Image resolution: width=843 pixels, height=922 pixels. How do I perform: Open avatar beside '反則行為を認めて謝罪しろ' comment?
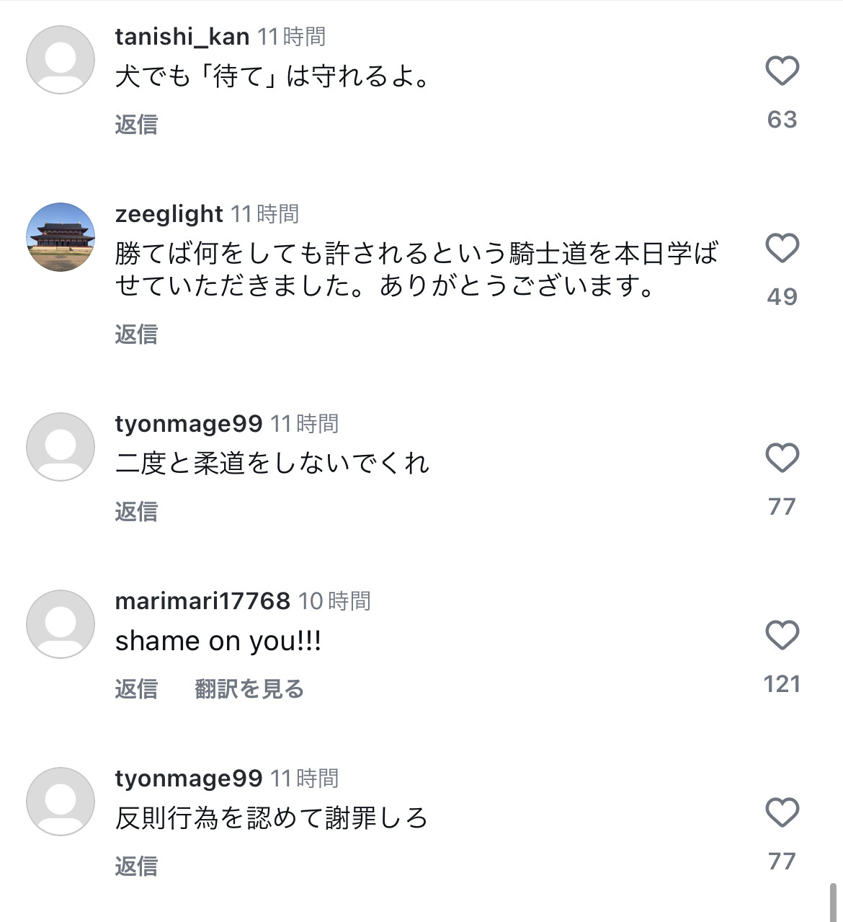tap(61, 802)
